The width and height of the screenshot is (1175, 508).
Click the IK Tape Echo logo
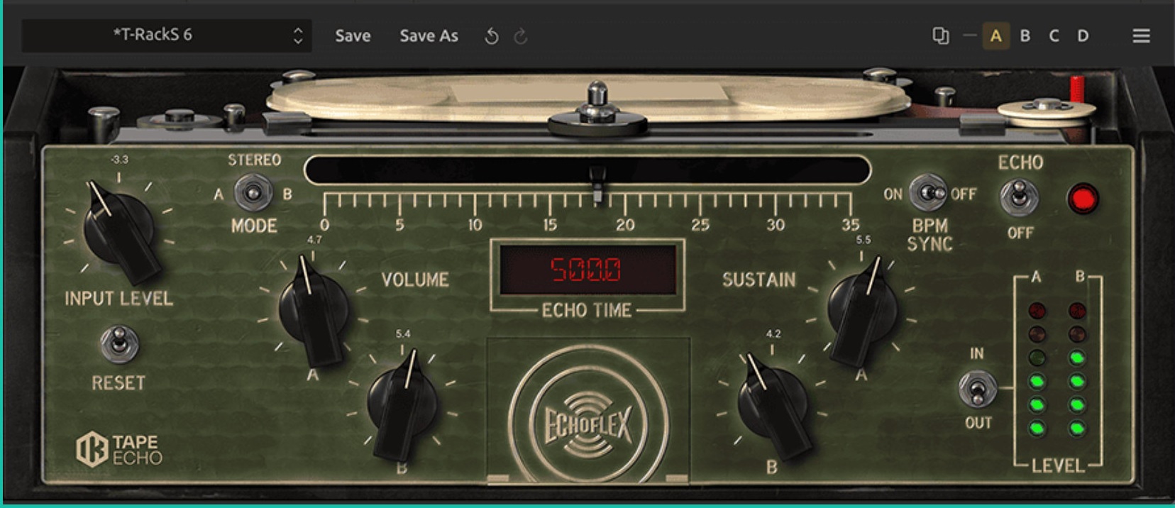[119, 450]
